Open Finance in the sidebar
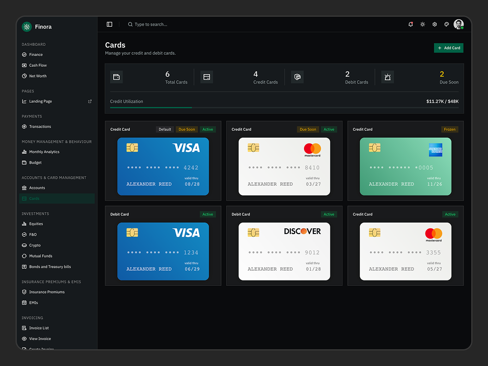The width and height of the screenshot is (488, 366). 57,54
